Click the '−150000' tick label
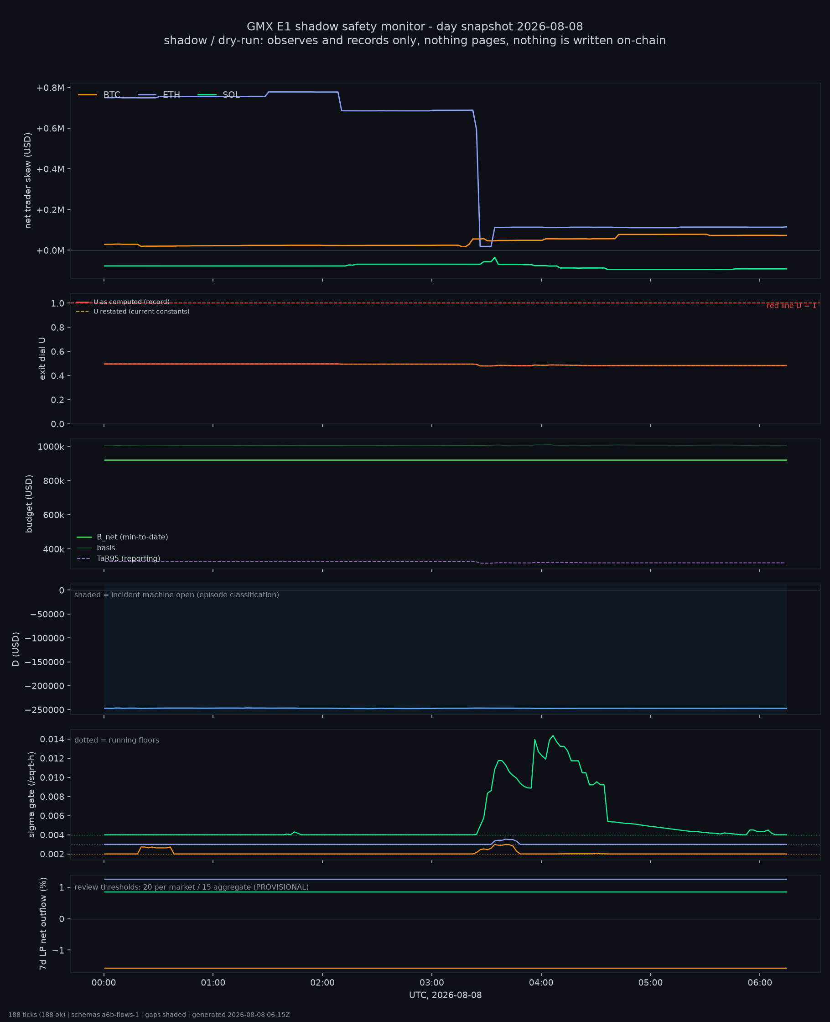830x1022 pixels. (45, 662)
